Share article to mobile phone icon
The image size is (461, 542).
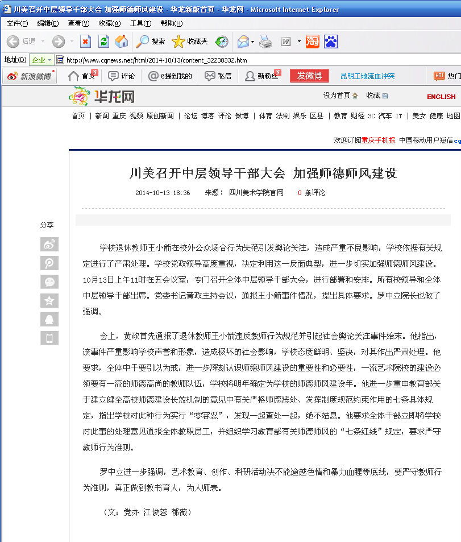[49, 338]
